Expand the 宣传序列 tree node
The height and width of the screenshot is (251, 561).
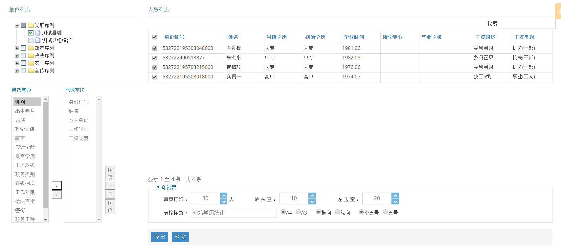point(17,71)
